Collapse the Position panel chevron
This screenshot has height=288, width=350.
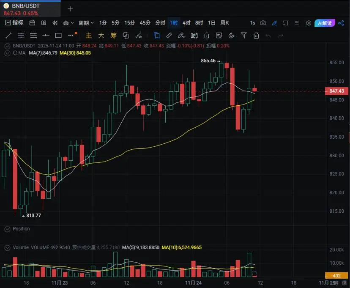click(x=7, y=229)
